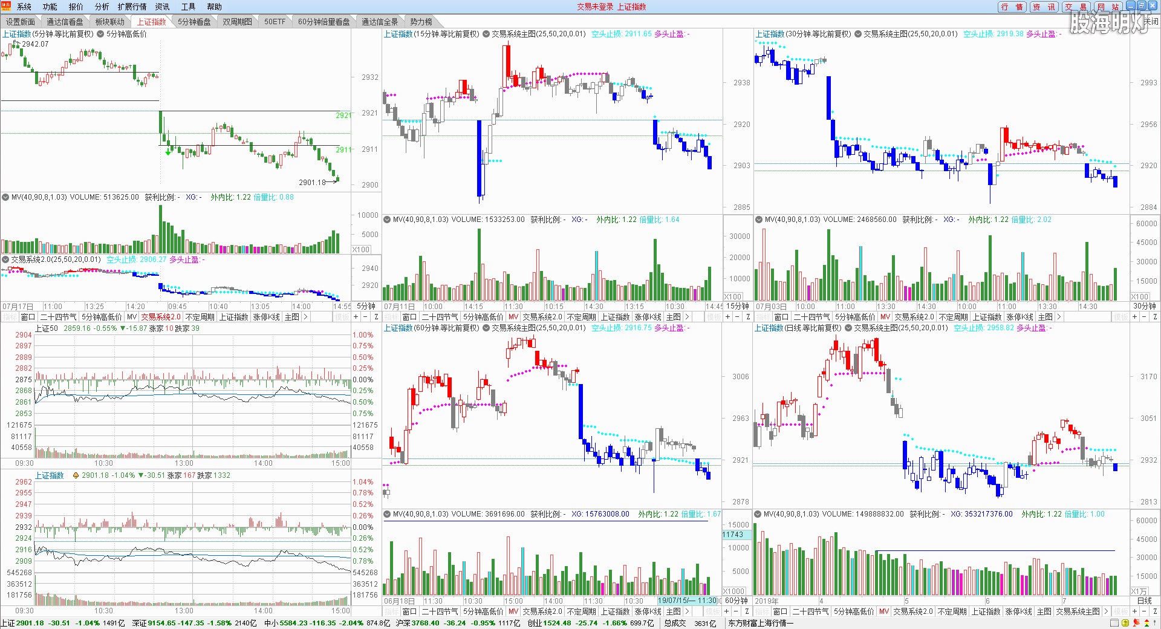
Task: Open the 系统 menu
Action: pyautogui.click(x=24, y=7)
